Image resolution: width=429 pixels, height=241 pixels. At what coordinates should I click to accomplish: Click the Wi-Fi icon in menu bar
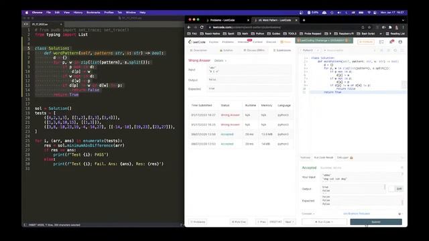[x=369, y=13]
